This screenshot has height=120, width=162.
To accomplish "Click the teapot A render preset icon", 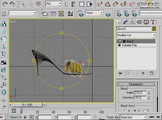I will click(x=119, y=14).
